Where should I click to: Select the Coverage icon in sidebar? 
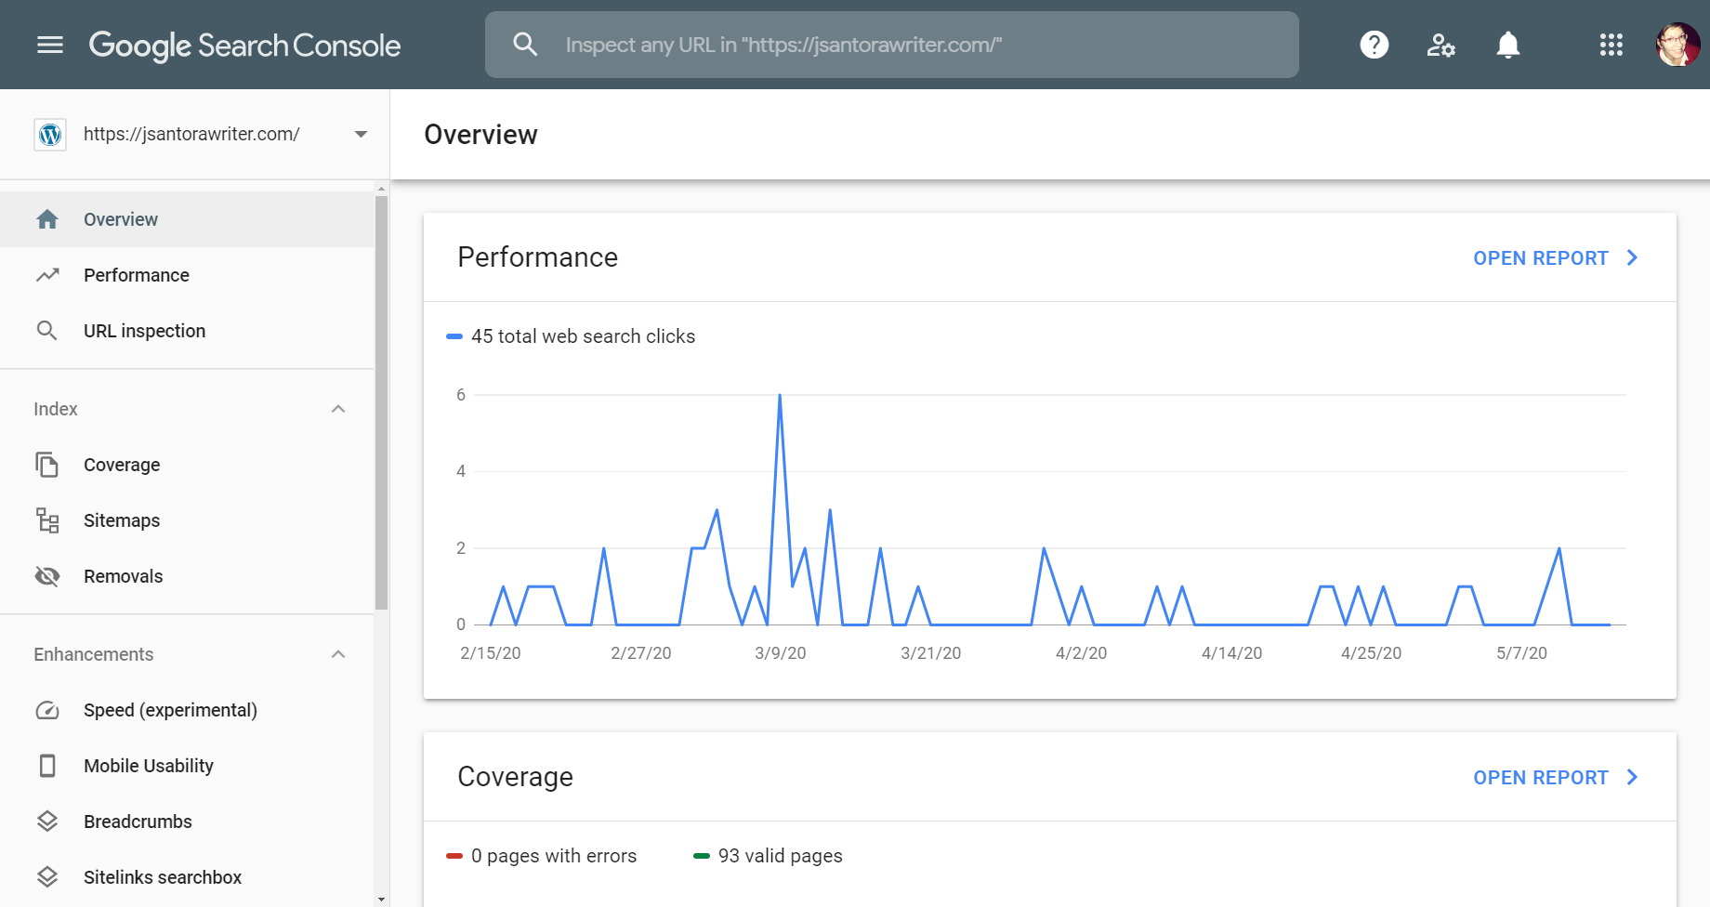click(x=47, y=464)
